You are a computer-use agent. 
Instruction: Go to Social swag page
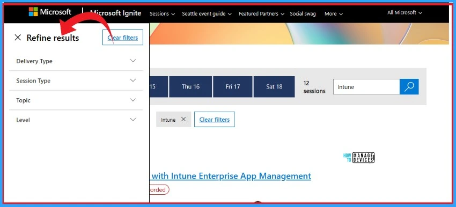pyautogui.click(x=303, y=13)
